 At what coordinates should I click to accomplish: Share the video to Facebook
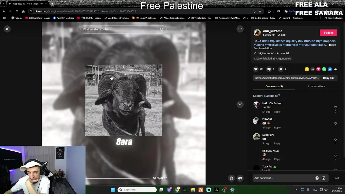coord(330,69)
